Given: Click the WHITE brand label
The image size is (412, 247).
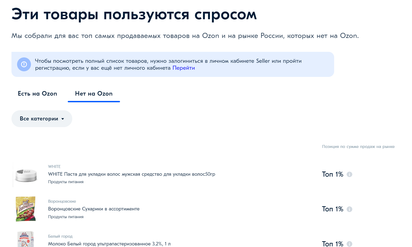Looking at the screenshot, I should pos(54,166).
